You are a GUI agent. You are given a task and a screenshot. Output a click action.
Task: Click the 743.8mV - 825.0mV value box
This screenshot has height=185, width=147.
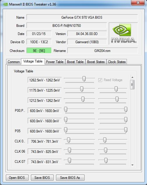click(x=45, y=152)
